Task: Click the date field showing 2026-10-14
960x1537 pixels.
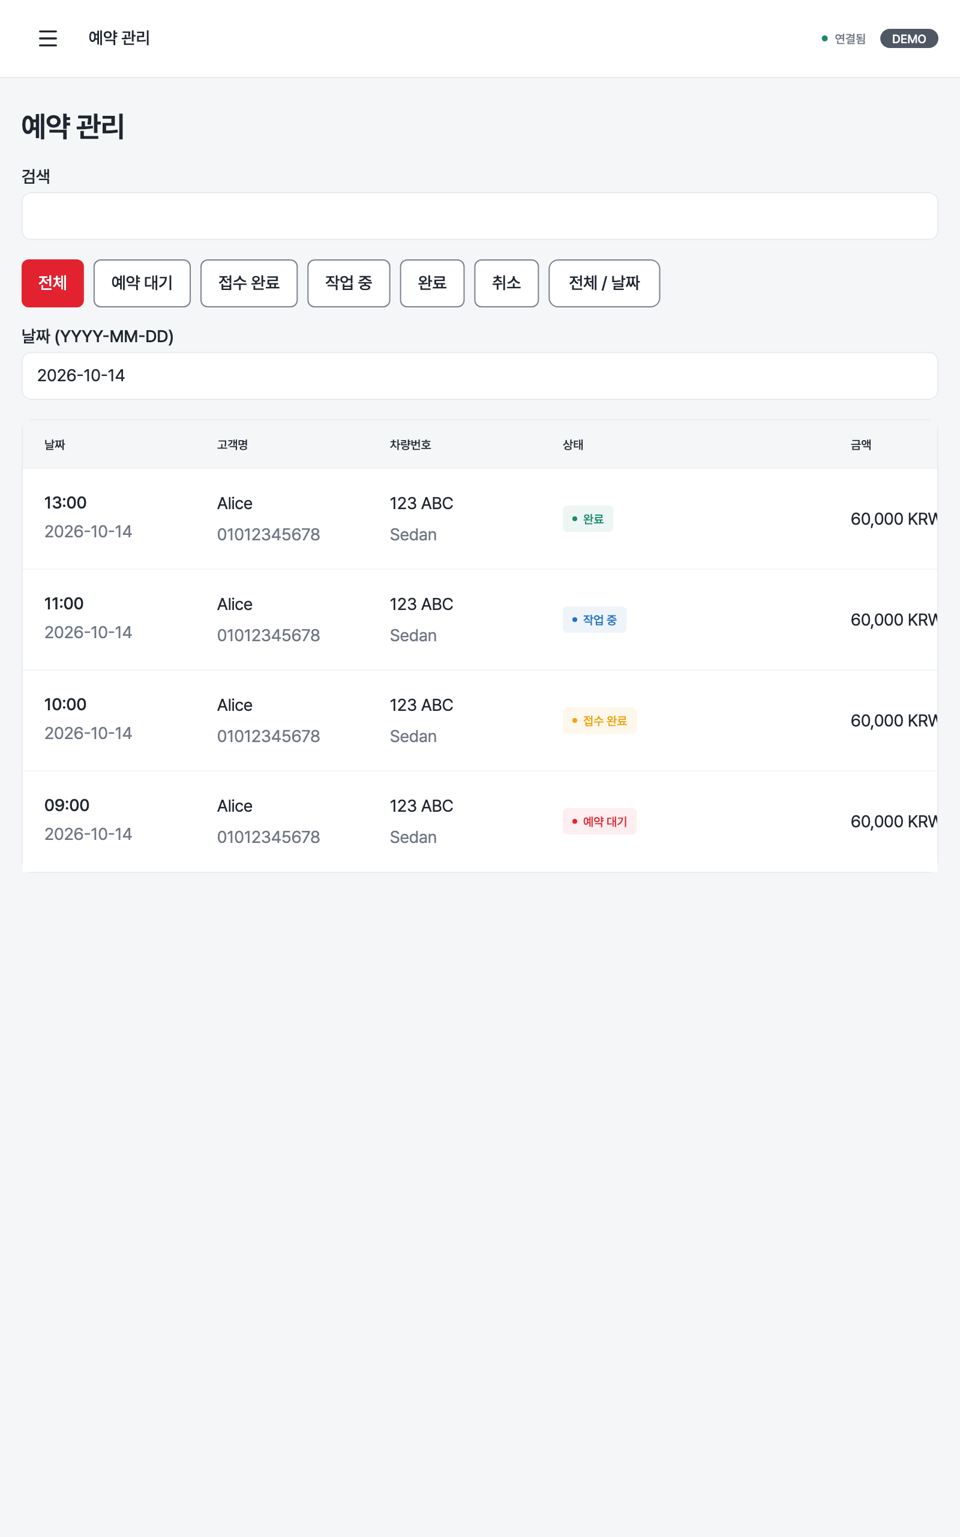Action: pyautogui.click(x=480, y=376)
